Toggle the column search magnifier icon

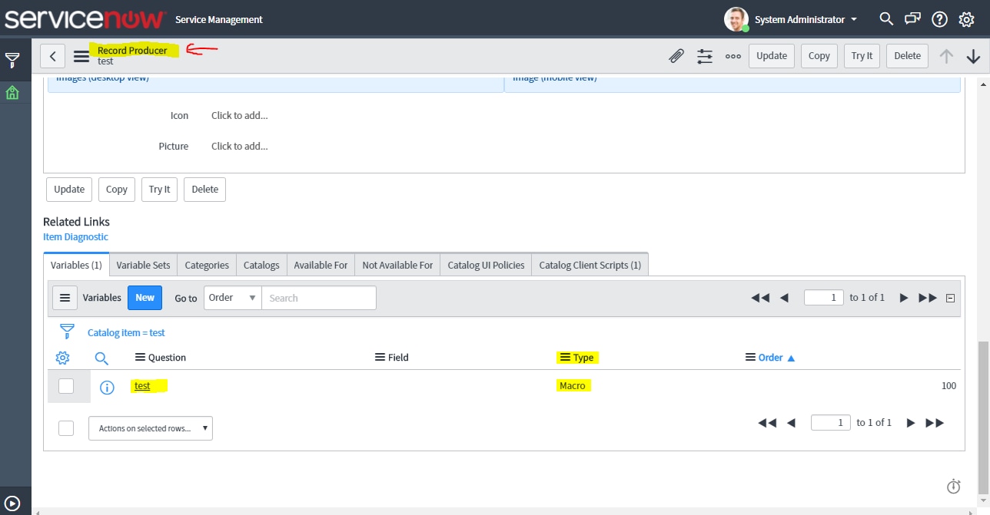(x=101, y=358)
